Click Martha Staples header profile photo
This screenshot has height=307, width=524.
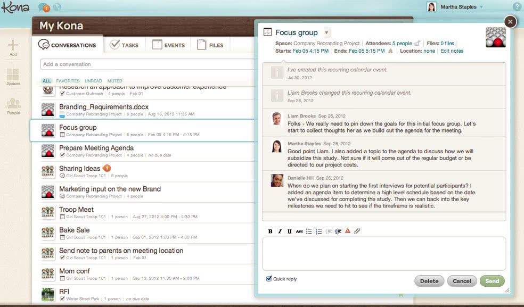pos(431,7)
